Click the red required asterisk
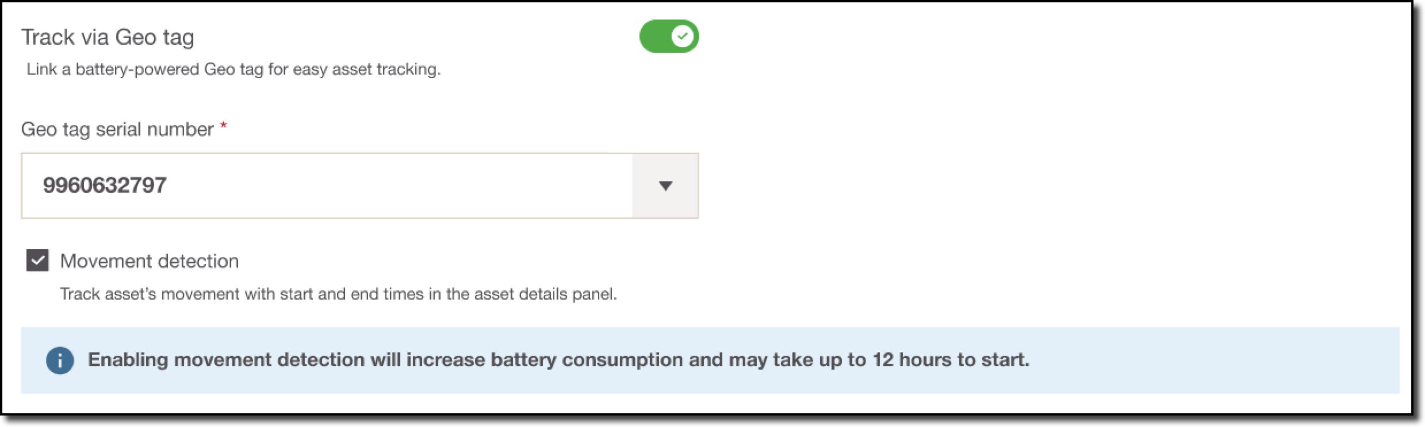 click(x=223, y=127)
